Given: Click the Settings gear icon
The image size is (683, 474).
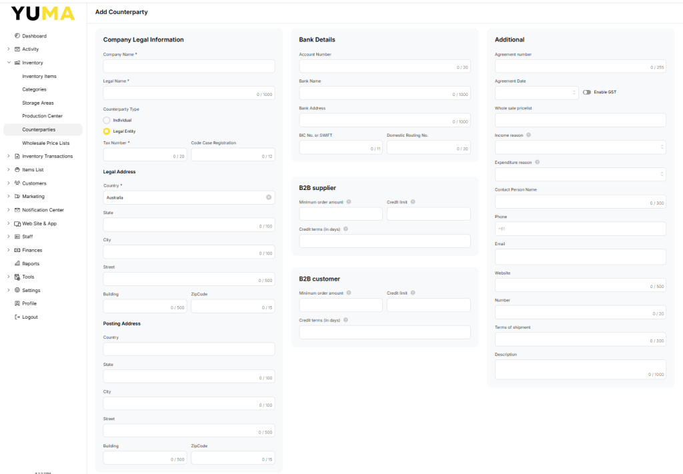Looking at the screenshot, I should click(17, 290).
